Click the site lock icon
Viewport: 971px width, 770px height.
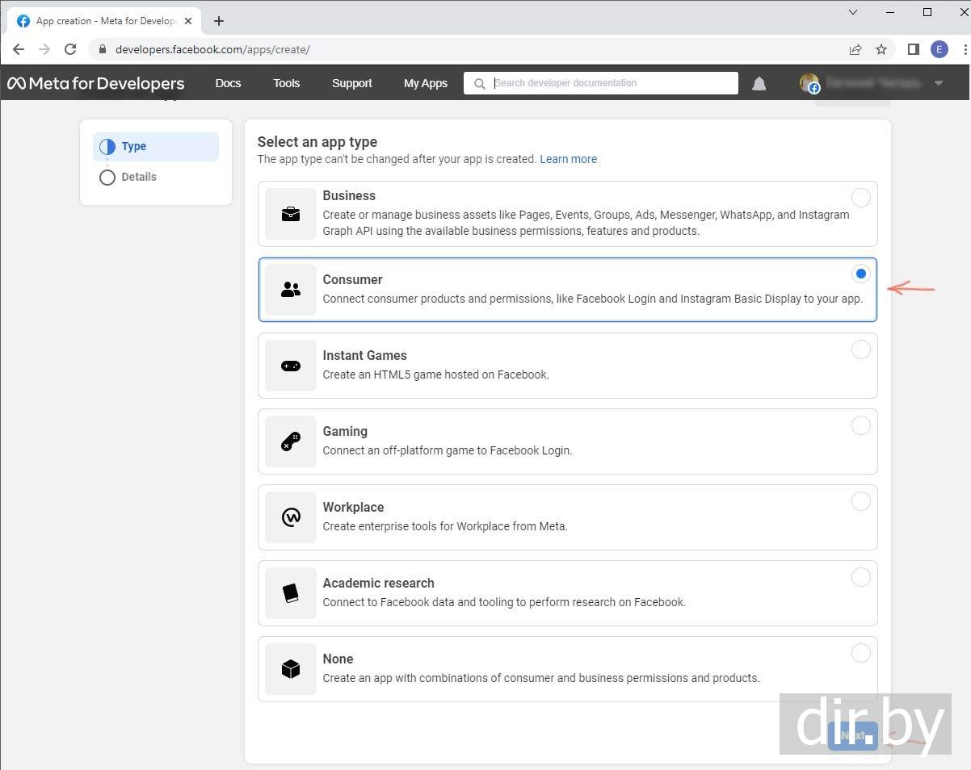102,49
